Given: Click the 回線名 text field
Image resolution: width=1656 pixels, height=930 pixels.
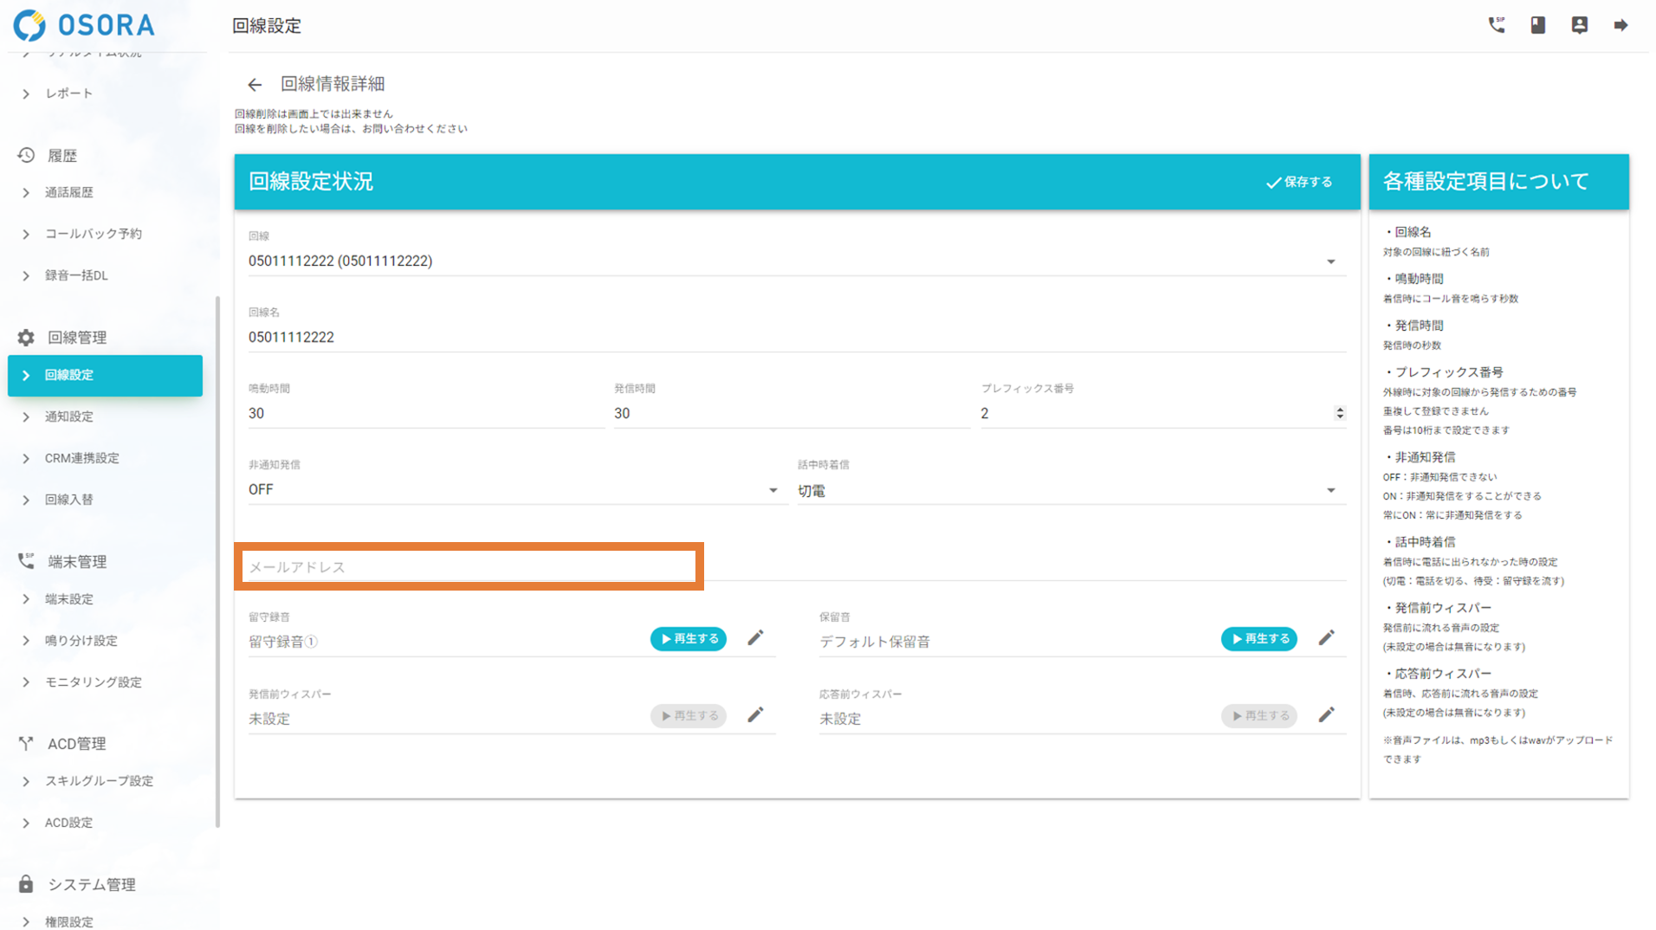Looking at the screenshot, I should (x=795, y=337).
